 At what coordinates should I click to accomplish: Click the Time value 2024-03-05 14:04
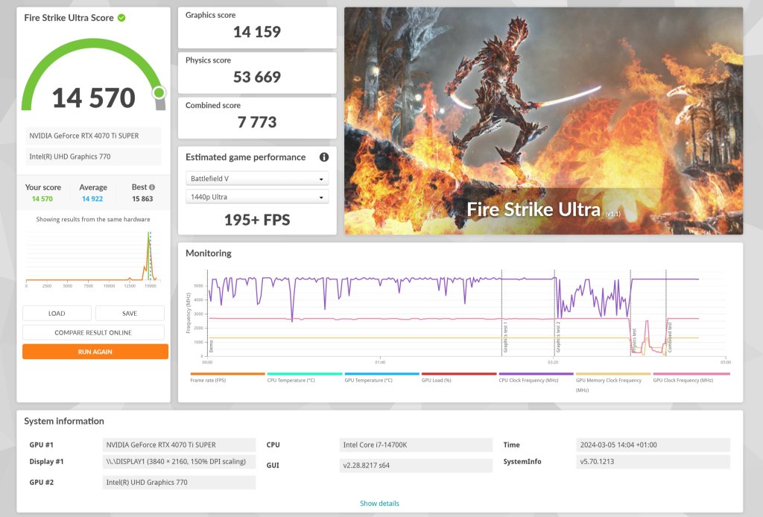(x=653, y=445)
